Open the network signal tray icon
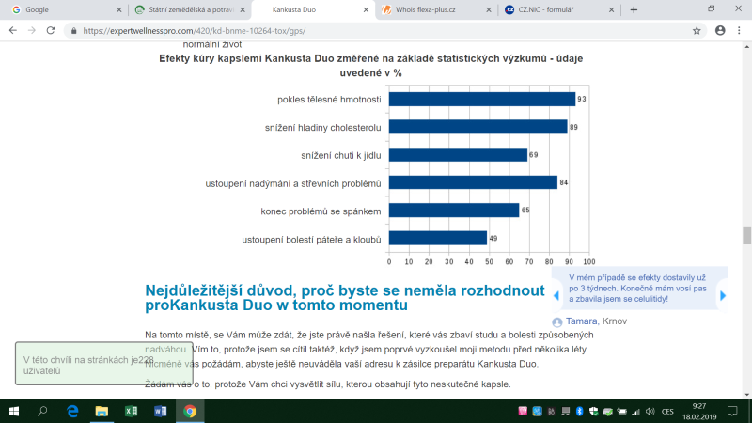This screenshot has height=423, width=752. click(x=636, y=412)
